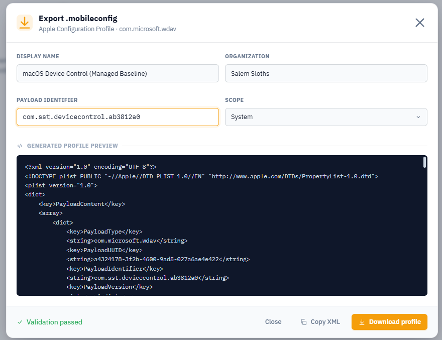The width and height of the screenshot is (442, 340).
Task: Click the <array> line in preview
Action: (x=50, y=213)
